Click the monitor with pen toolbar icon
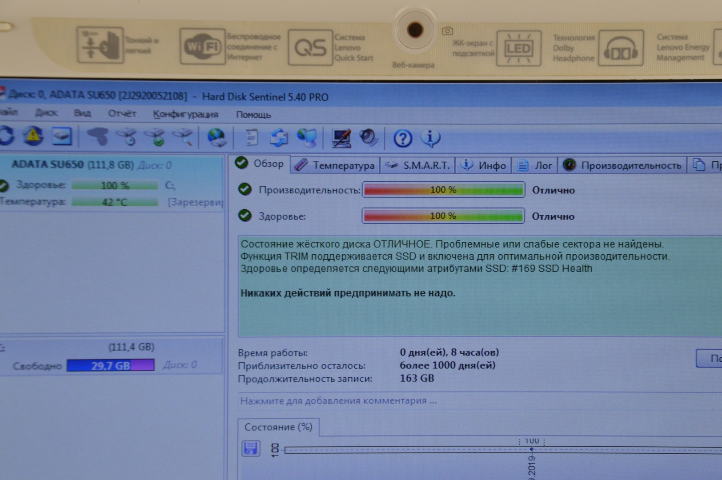The width and height of the screenshot is (722, 480). [x=341, y=138]
